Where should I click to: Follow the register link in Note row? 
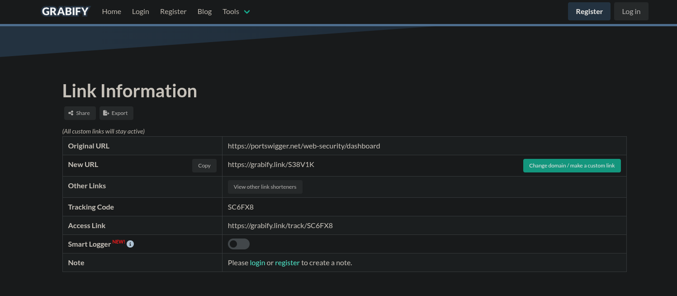pos(287,263)
